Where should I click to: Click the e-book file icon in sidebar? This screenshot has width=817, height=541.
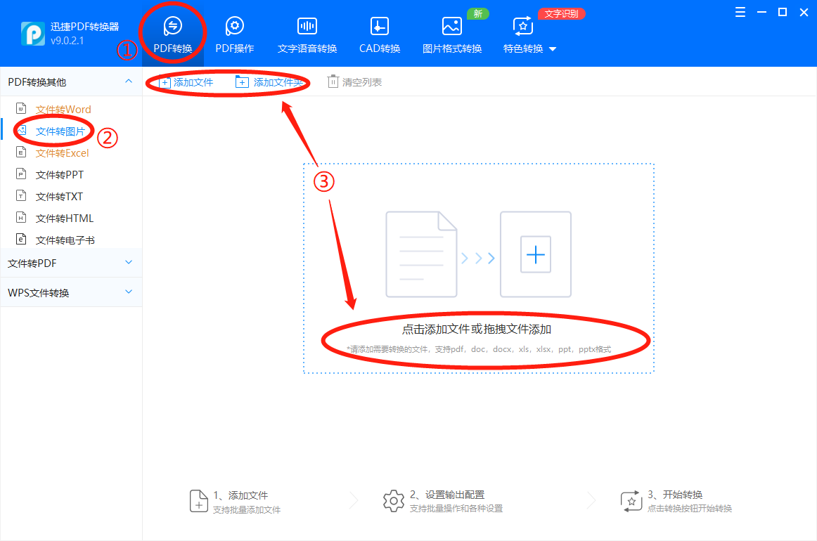coord(21,239)
